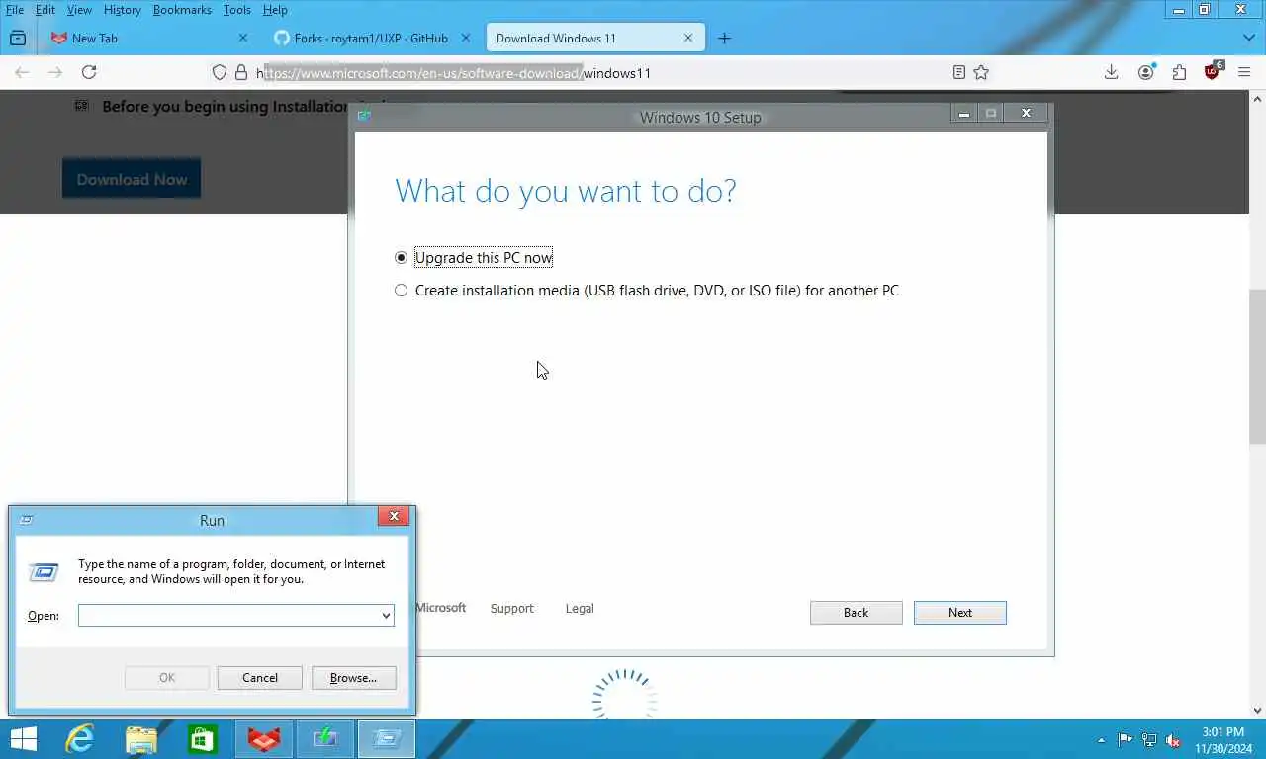Open the Bookmarks menu
Viewport: 1266px width, 759px height.
pos(182,10)
